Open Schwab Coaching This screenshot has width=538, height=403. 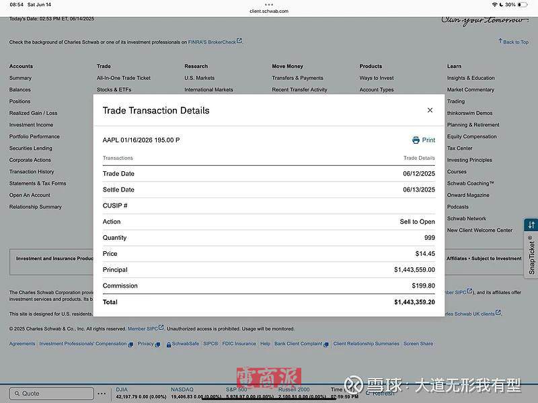coord(470,183)
